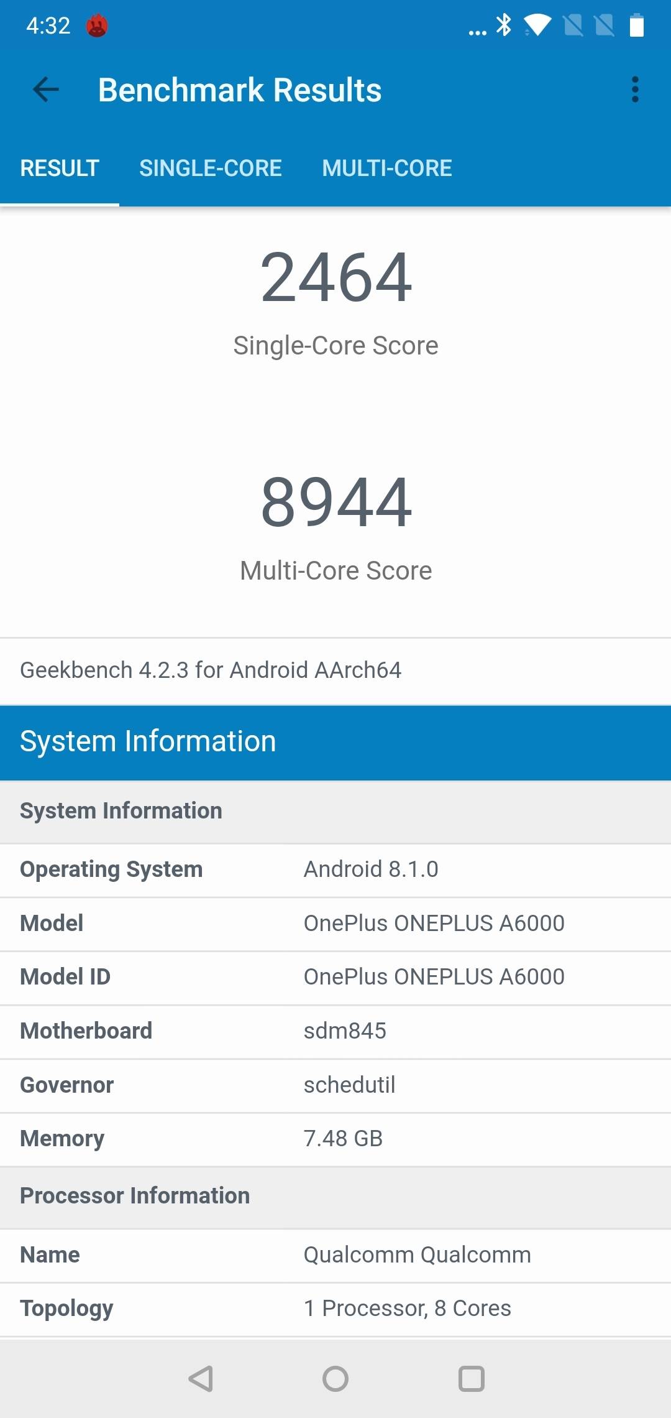The width and height of the screenshot is (671, 1418).
Task: Tap the Benchmark Results title
Action: point(240,90)
